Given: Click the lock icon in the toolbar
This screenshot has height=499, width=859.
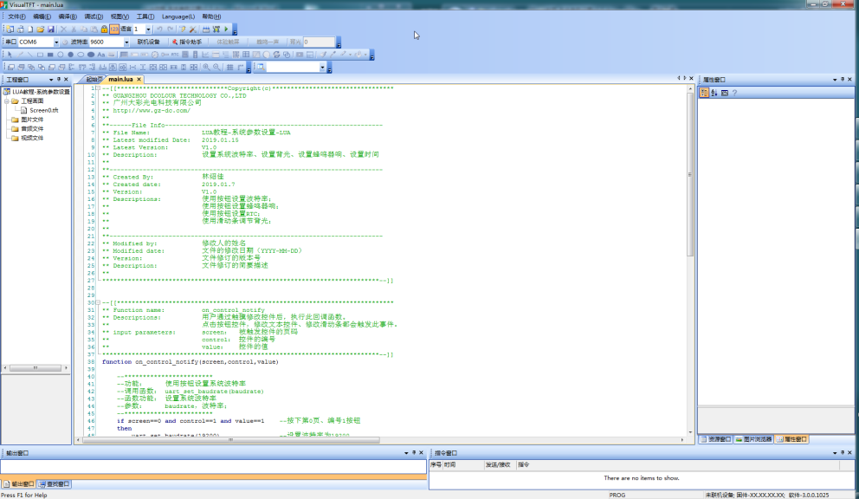Looking at the screenshot, I should 104,29.
